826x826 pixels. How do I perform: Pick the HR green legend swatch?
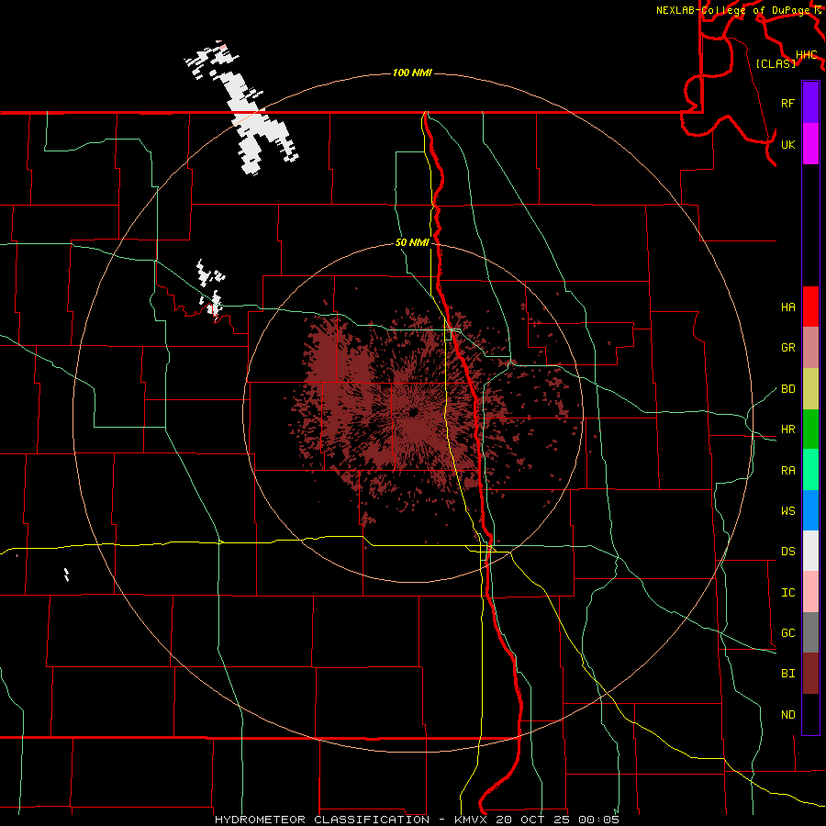pyautogui.click(x=810, y=430)
